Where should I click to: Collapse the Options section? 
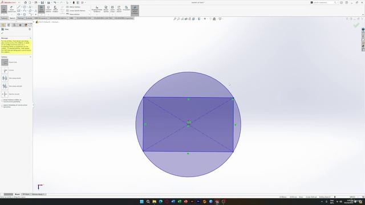[x=30, y=57]
